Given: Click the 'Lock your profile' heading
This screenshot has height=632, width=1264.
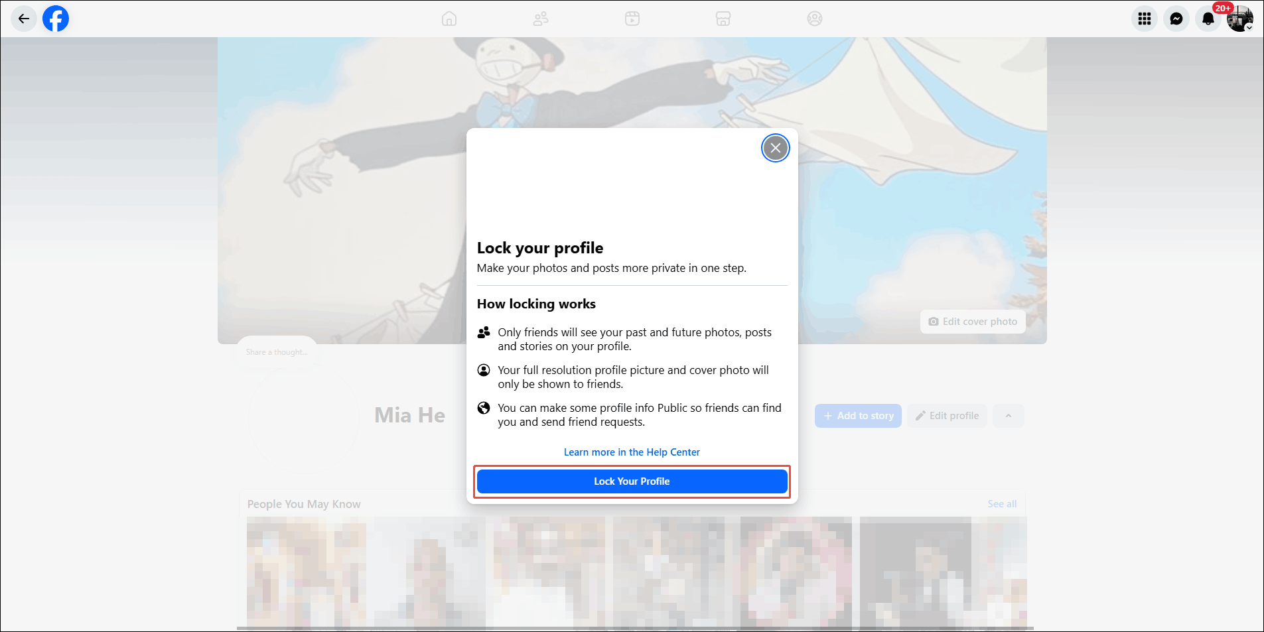Looking at the screenshot, I should pyautogui.click(x=540, y=248).
